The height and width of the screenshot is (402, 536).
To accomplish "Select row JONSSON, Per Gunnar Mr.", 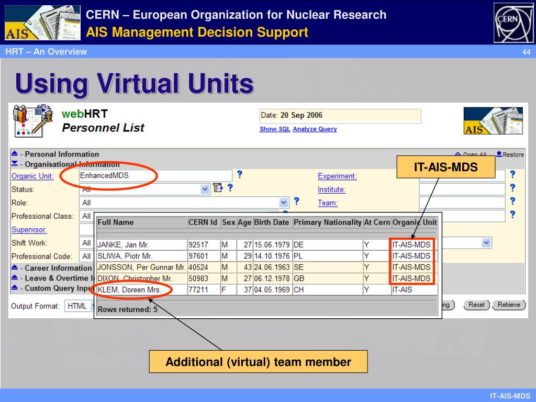I will [x=267, y=267].
